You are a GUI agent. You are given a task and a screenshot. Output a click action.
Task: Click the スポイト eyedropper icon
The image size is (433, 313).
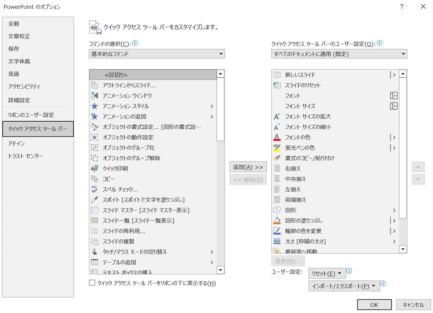pyautogui.click(x=95, y=200)
